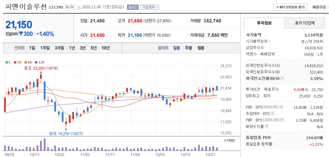The height and width of the screenshot is (157, 329).
Task: Expand the 빠른주문 dropdown
Action: point(320,7)
